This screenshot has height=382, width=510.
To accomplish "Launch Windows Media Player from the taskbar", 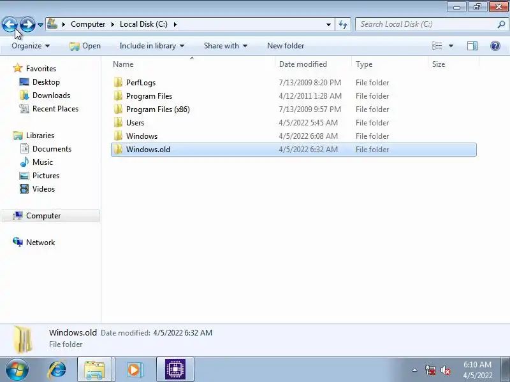I will pos(134,370).
